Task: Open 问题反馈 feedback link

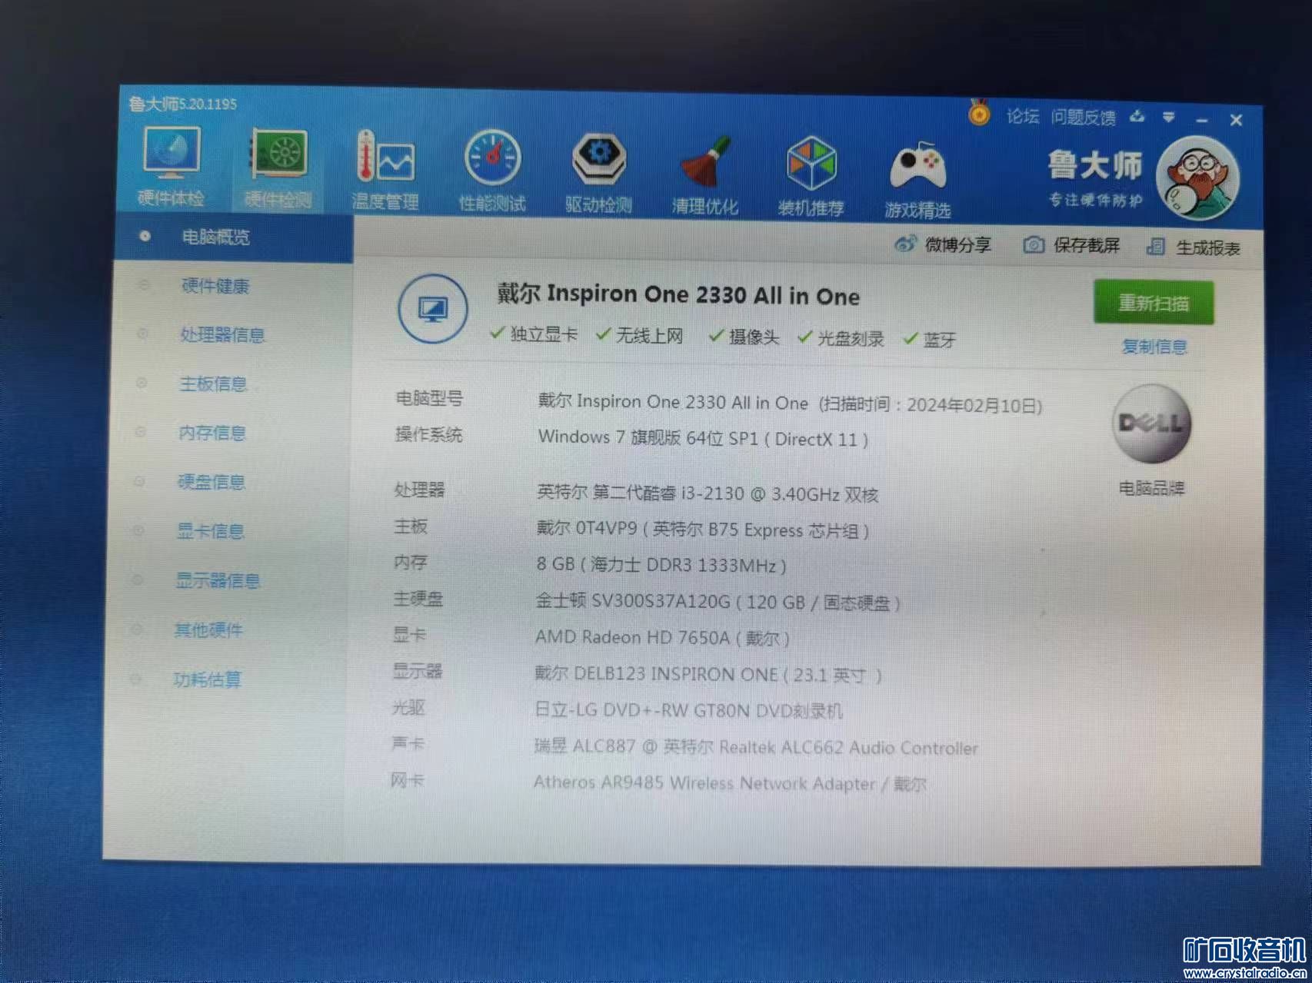Action: coord(1084,117)
